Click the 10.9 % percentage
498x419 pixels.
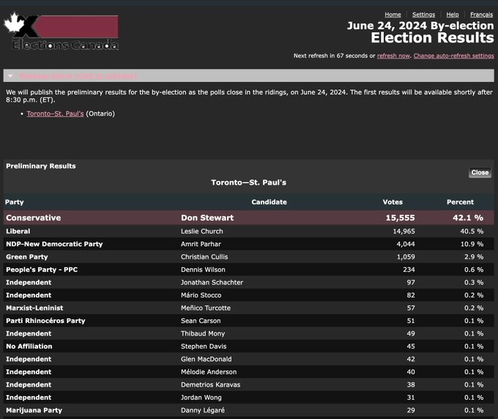(472, 244)
